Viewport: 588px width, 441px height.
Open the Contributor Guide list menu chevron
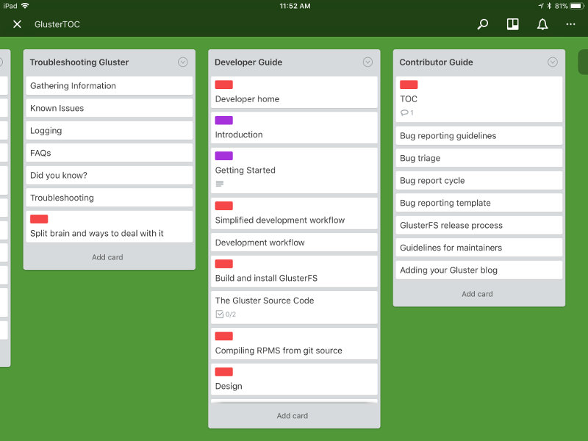point(553,62)
